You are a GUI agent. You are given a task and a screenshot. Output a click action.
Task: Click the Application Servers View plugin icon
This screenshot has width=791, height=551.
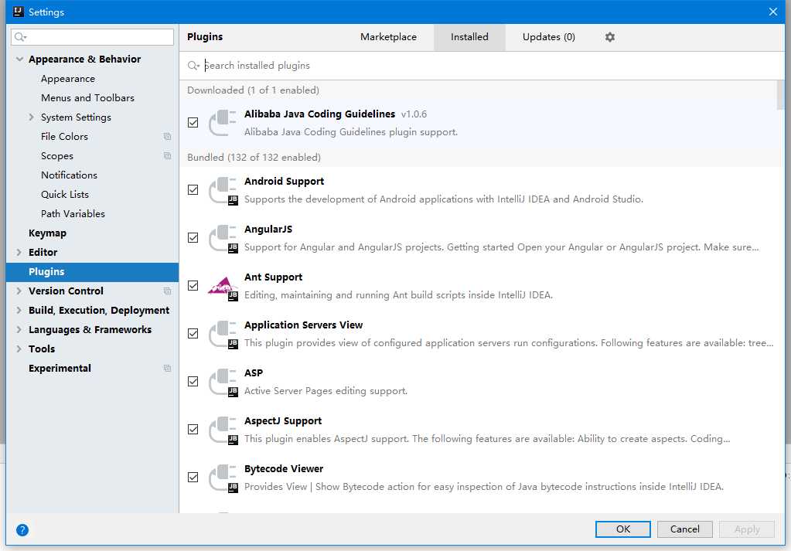223,334
